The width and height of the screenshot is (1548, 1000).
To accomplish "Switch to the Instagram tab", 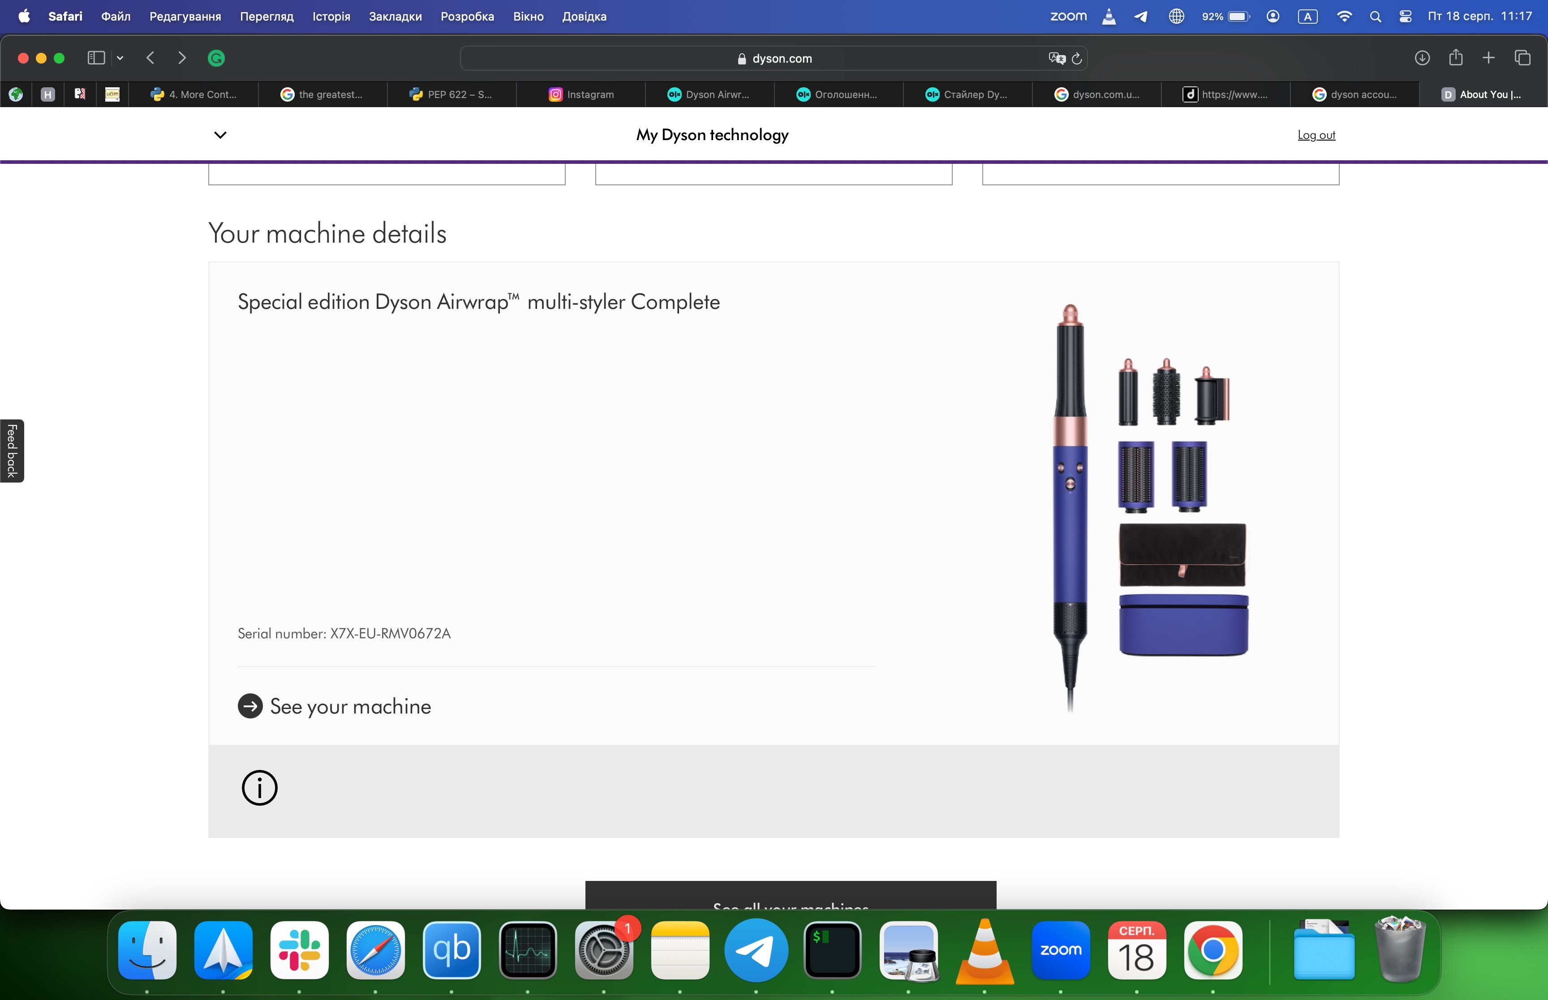I will [581, 94].
